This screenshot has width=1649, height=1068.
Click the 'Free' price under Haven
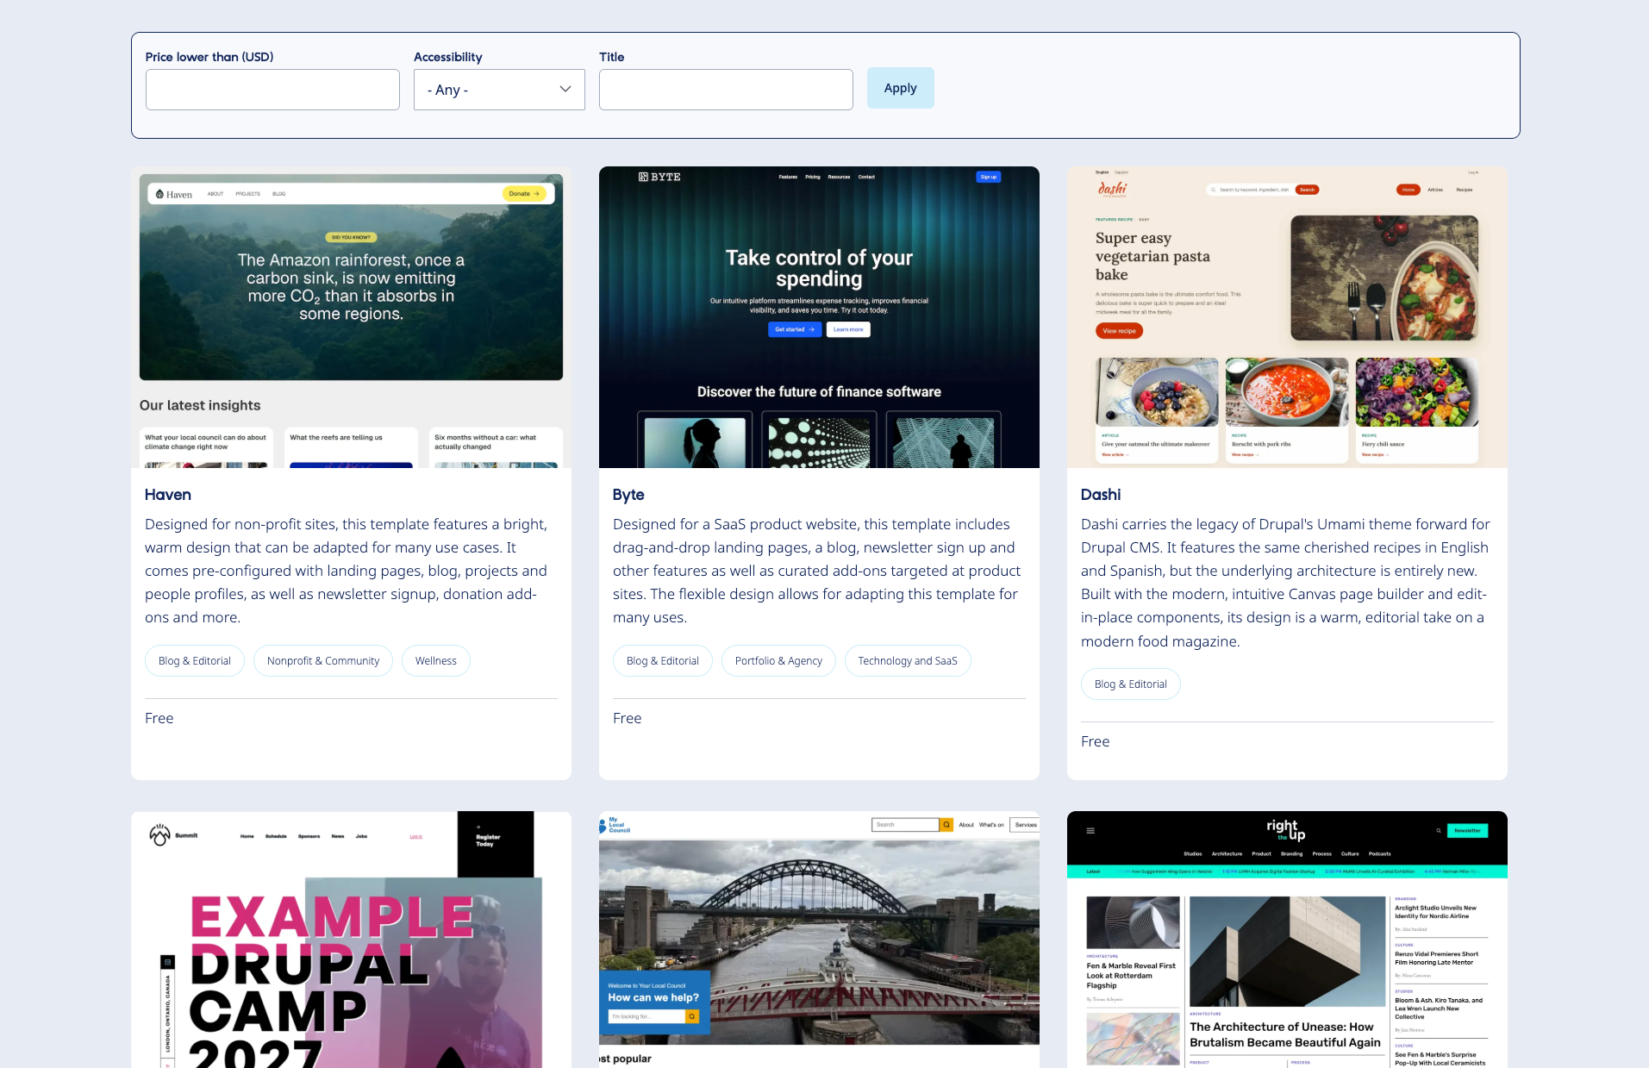pos(159,718)
